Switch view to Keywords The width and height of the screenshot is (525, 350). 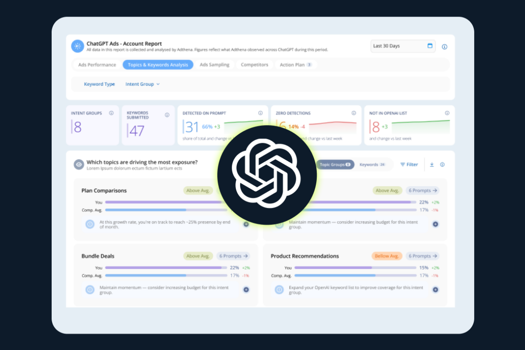point(372,165)
